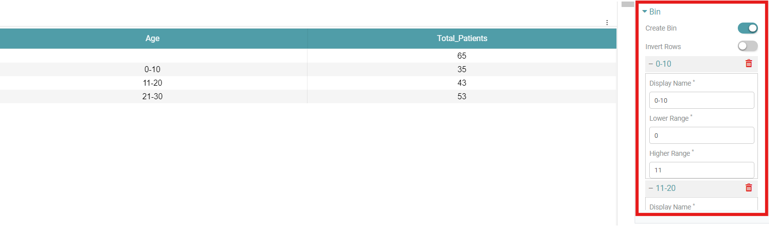769x228 pixels.
Task: Sort by the Total_Patients column header
Action: [462, 38]
